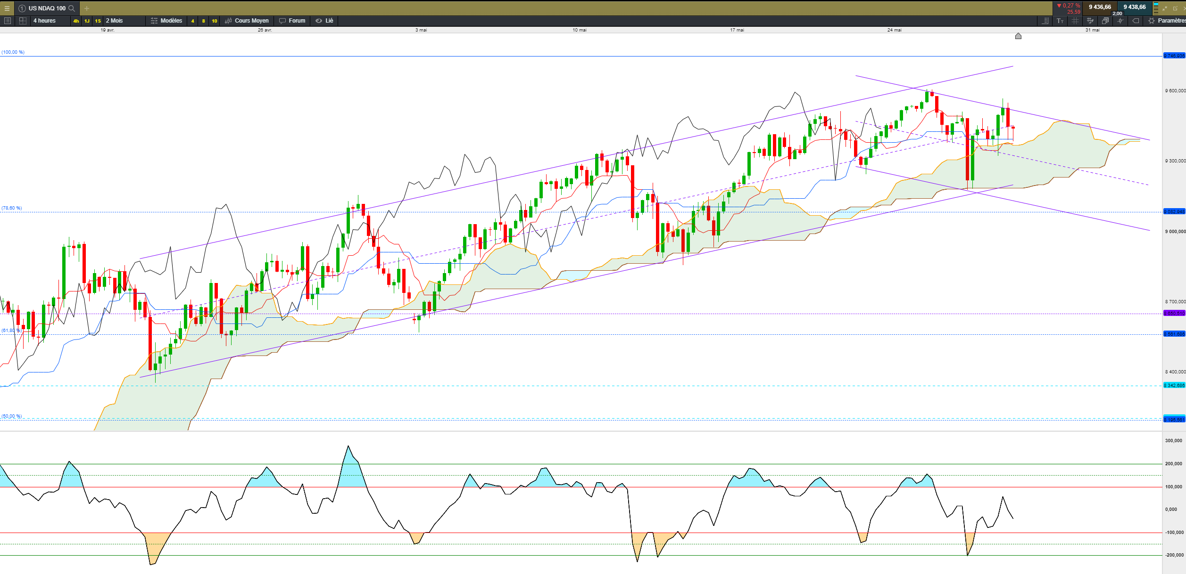Open Paramètres settings button

(x=1167, y=21)
